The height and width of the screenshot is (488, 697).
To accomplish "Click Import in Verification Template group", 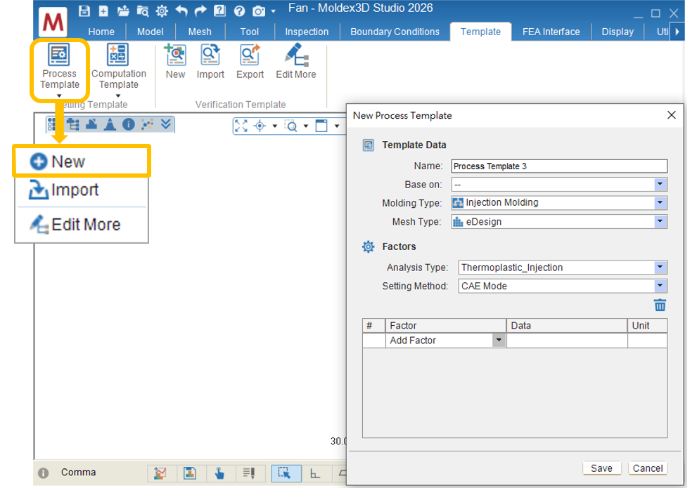I will pos(210,62).
